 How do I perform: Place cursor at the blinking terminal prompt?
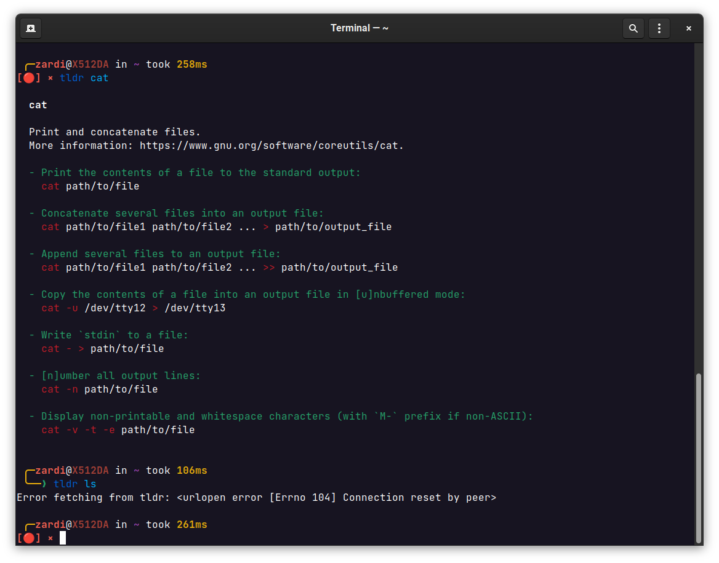click(x=62, y=537)
